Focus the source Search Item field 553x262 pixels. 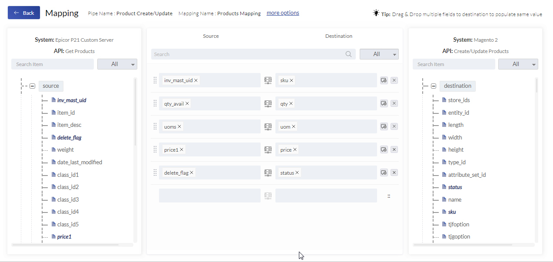[53, 64]
